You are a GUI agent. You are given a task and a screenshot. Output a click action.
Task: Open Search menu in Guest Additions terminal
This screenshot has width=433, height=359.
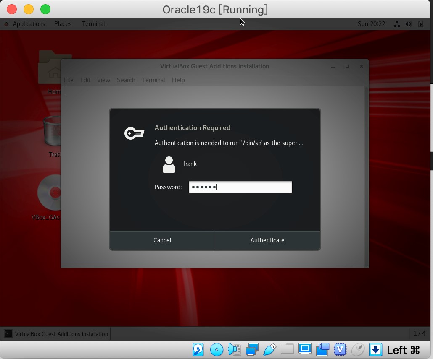click(x=126, y=80)
